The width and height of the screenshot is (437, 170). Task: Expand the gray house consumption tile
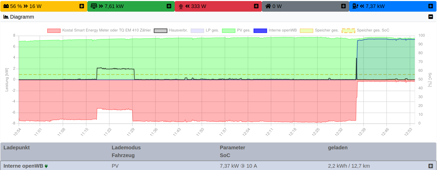coord(343,6)
